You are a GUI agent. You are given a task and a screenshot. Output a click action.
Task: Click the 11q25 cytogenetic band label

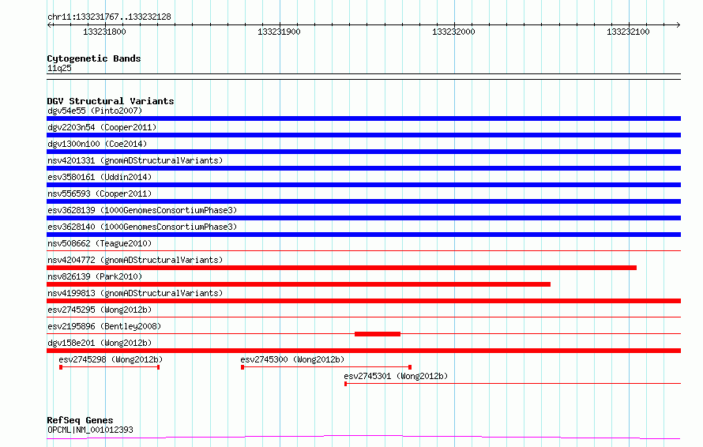[x=59, y=68]
